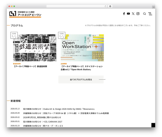Click the date badge on Open WorkStation card
The height and width of the screenshot is (137, 162).
pyautogui.click(x=62, y=35)
